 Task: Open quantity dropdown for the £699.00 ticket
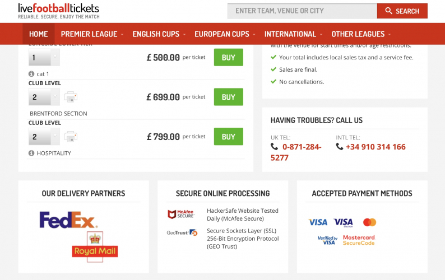click(44, 97)
